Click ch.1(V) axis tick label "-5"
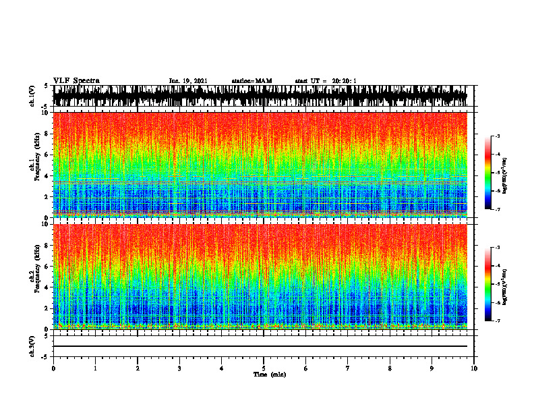Screen dimensions: 534x413 coord(45,107)
